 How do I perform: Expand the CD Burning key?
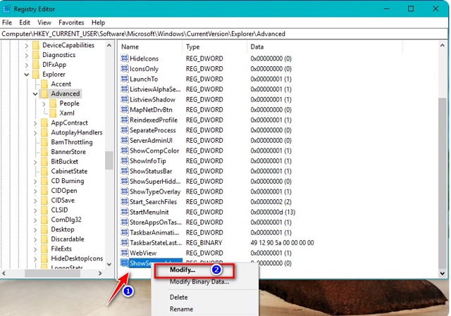(35, 182)
